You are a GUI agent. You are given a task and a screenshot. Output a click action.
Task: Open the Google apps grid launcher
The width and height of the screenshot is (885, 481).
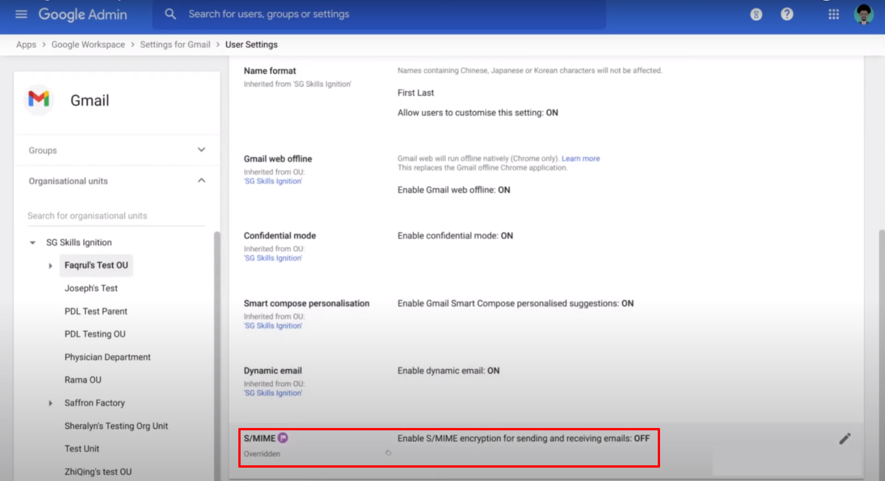tap(834, 14)
